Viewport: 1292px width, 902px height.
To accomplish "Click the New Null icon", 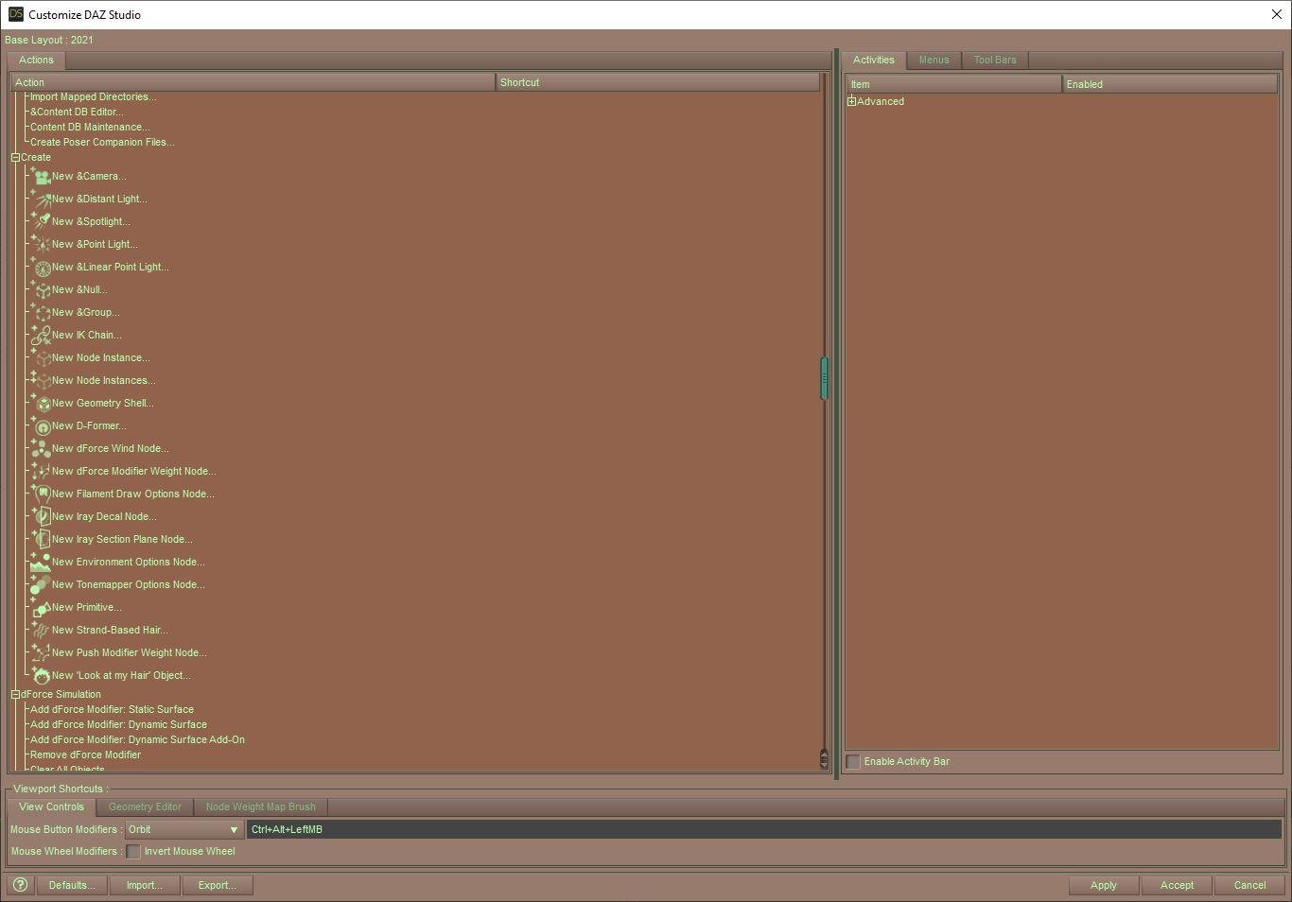I will pyautogui.click(x=41, y=289).
